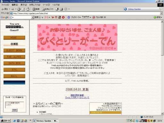Click the bookmark star icon

69,17
